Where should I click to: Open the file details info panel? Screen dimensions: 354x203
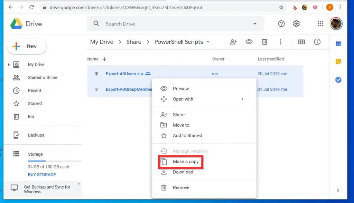(x=317, y=41)
